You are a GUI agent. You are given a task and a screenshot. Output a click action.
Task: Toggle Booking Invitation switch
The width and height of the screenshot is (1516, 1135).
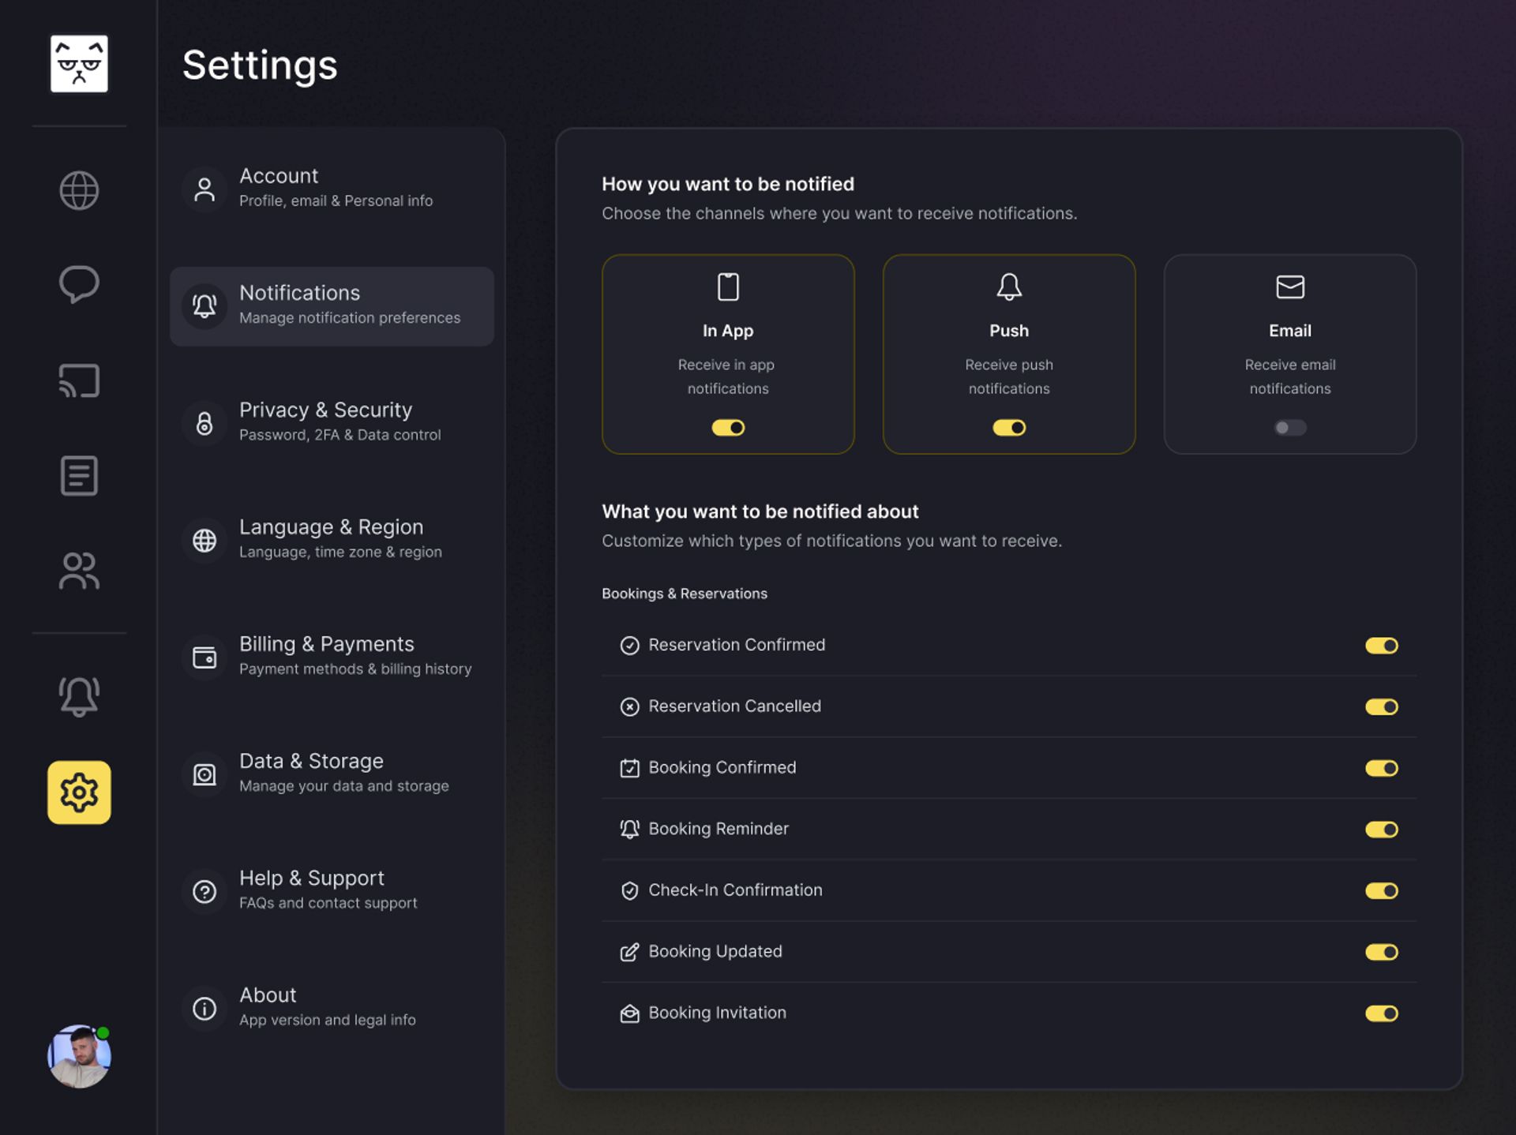(1382, 1013)
